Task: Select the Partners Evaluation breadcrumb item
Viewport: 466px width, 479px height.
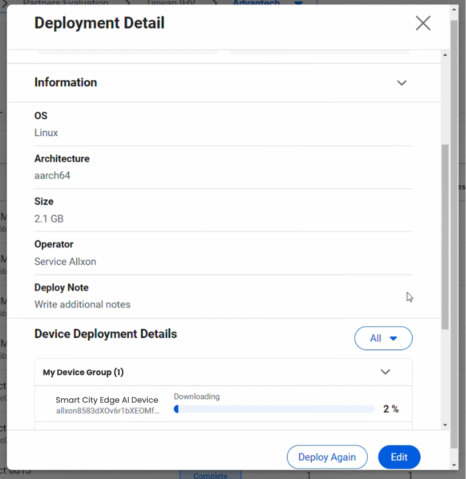Action: [x=66, y=3]
